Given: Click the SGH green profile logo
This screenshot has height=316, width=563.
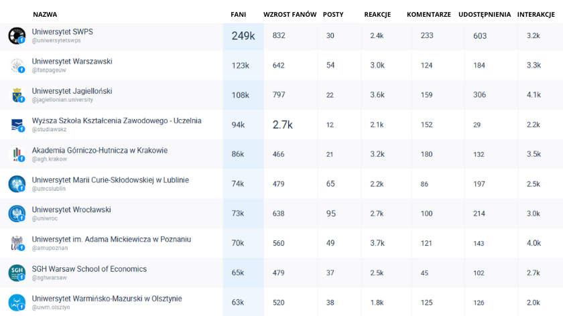Looking at the screenshot, I should pyautogui.click(x=16, y=272).
